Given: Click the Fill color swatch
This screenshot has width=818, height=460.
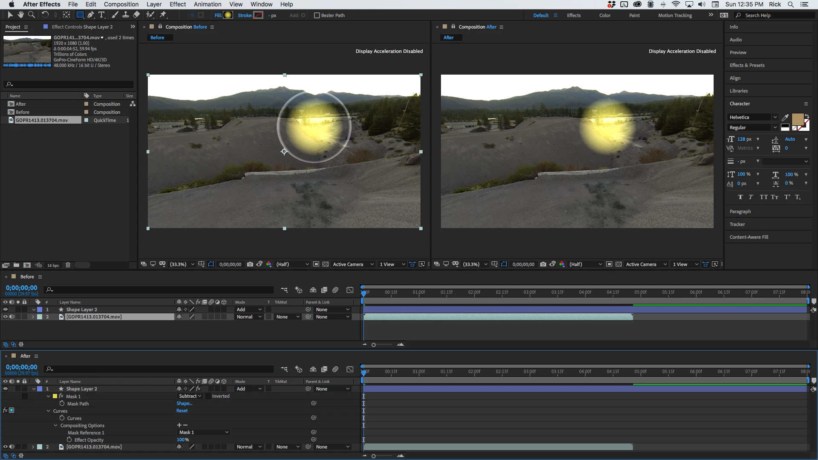Looking at the screenshot, I should point(228,15).
